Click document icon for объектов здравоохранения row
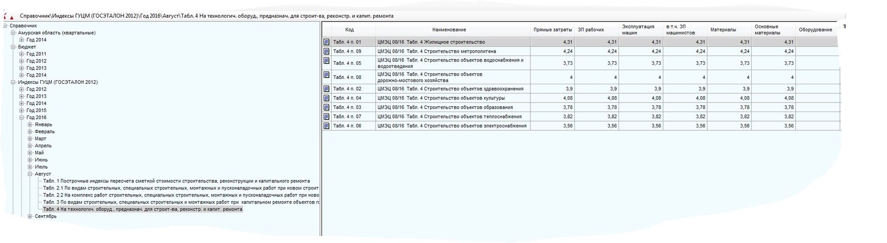The width and height of the screenshot is (887, 243). [326, 88]
